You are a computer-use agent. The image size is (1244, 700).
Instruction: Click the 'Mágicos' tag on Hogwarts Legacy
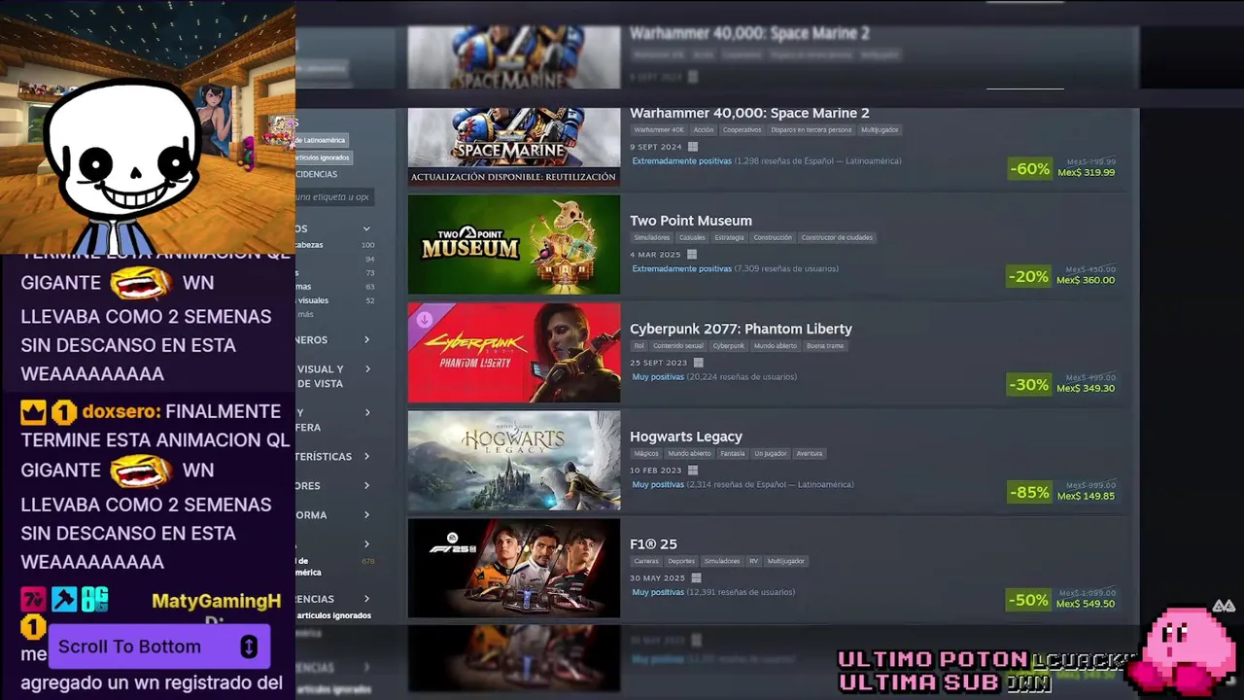[x=646, y=454]
